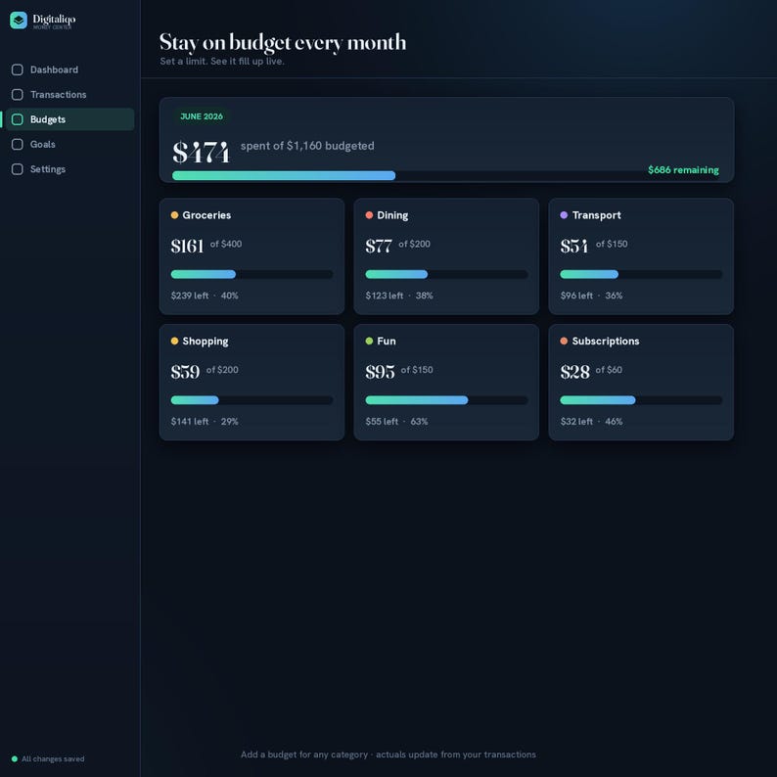Click the Fun category color dot

(369, 341)
